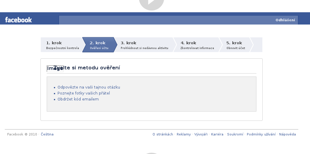Viewport: 310px width, 154px height.
Task: Open the Kariéra footer link
Action: 217,134
